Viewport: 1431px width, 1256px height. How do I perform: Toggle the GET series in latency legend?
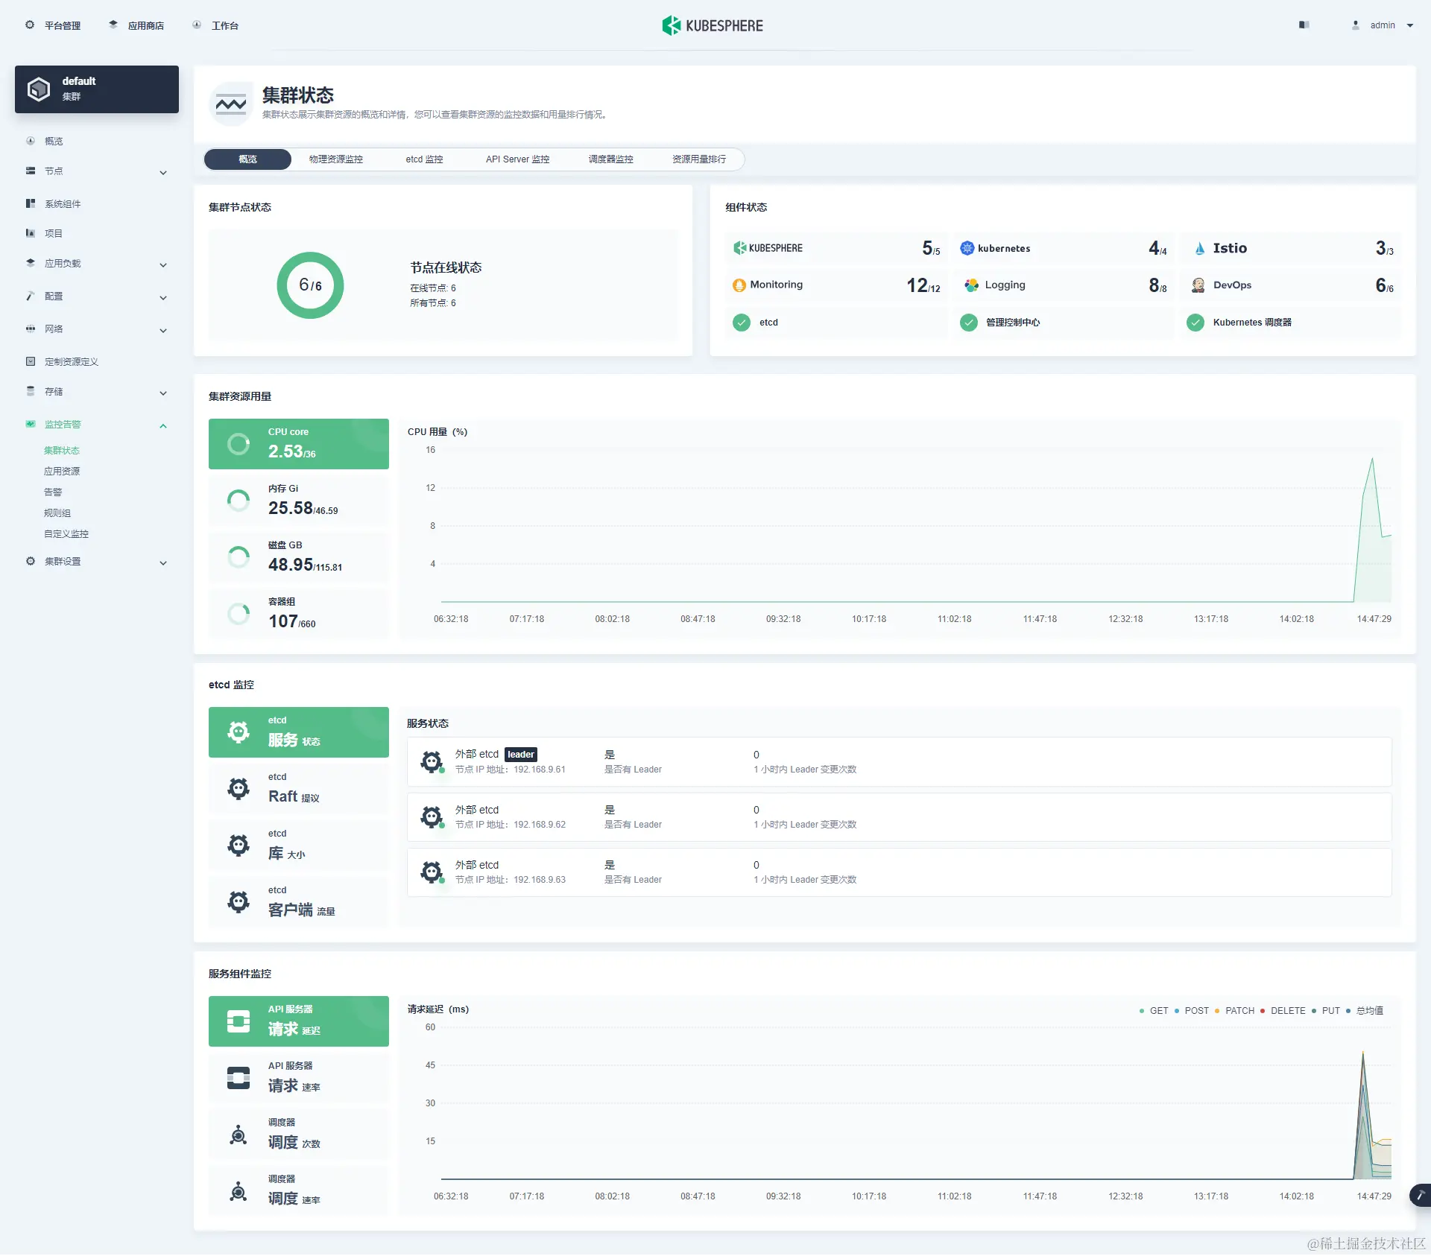1157,1011
